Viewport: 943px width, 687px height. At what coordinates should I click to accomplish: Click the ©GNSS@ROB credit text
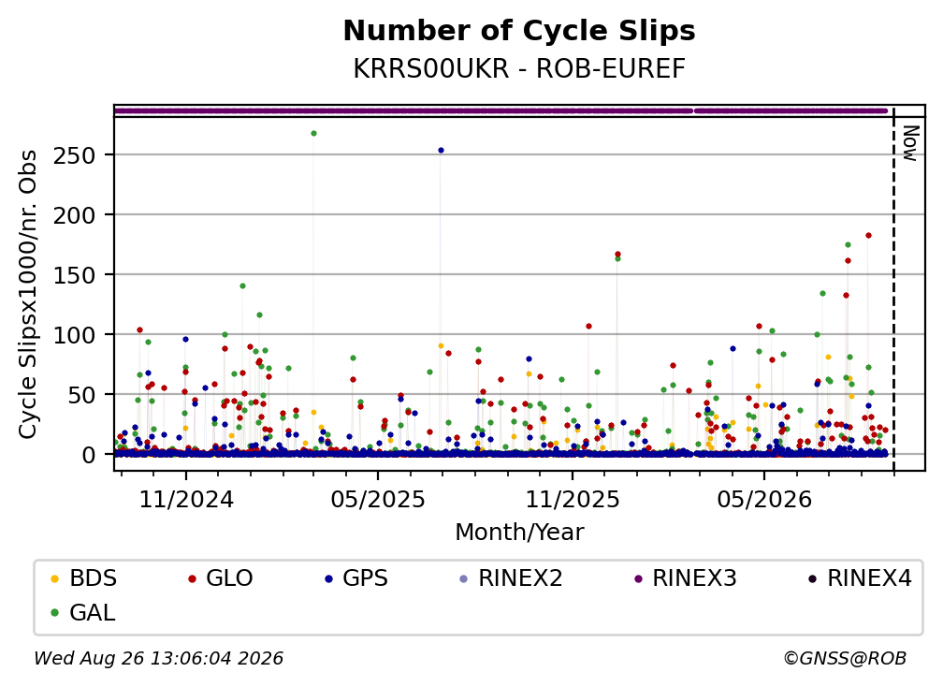tap(845, 658)
